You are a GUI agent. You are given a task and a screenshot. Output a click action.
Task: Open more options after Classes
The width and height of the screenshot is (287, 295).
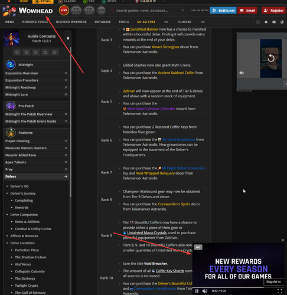point(203,22)
